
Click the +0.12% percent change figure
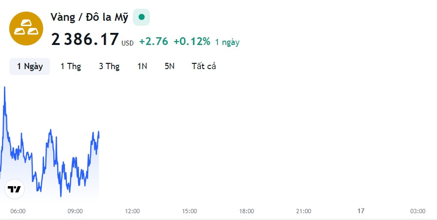pyautogui.click(x=192, y=42)
